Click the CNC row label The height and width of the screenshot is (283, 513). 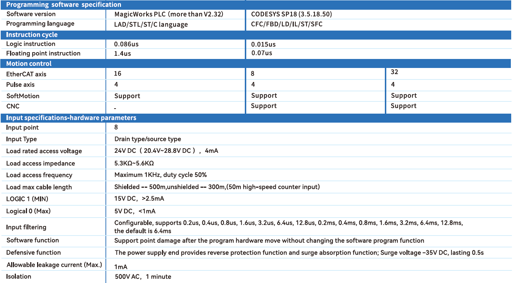(x=13, y=106)
